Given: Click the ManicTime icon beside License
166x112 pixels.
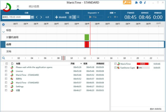Looking at the screenshot, I should (12, 71).
